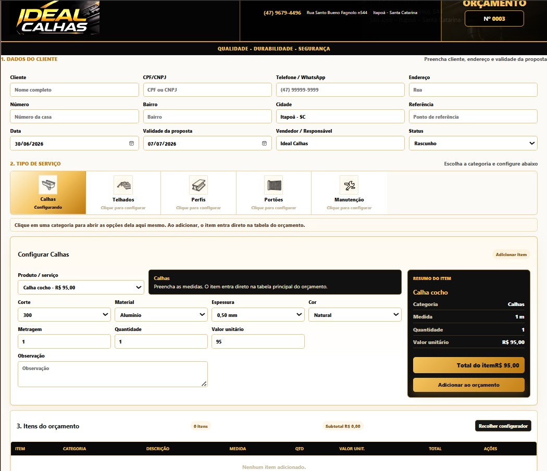Open the Produto / serviço dropdown
Screen dimensions: 547x471
81,287
